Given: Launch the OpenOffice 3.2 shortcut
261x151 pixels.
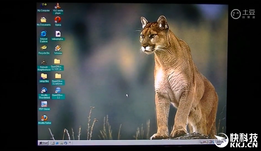Looking at the screenshot, I should (58, 90).
